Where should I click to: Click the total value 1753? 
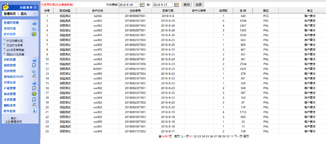(x=243, y=112)
